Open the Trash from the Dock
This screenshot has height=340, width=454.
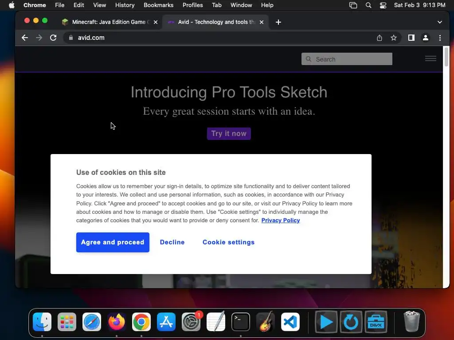point(411,322)
